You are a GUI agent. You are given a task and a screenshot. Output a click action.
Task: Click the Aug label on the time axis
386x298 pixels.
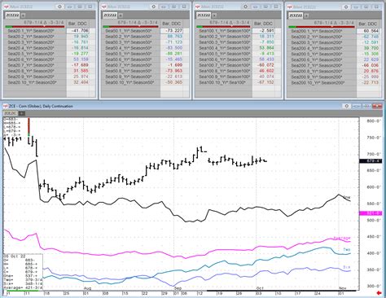[x=87, y=288]
